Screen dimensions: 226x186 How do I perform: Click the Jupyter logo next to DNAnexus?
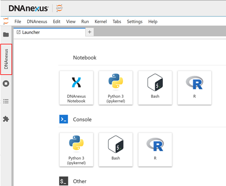point(59,8)
